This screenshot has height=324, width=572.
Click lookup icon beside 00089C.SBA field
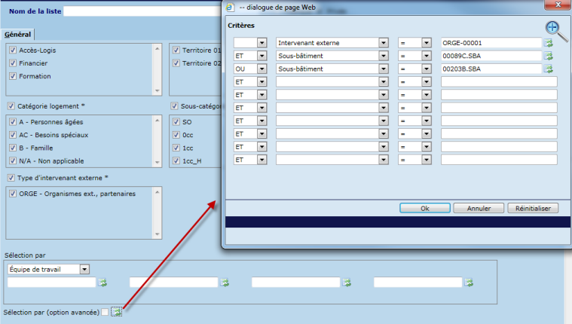coord(549,56)
